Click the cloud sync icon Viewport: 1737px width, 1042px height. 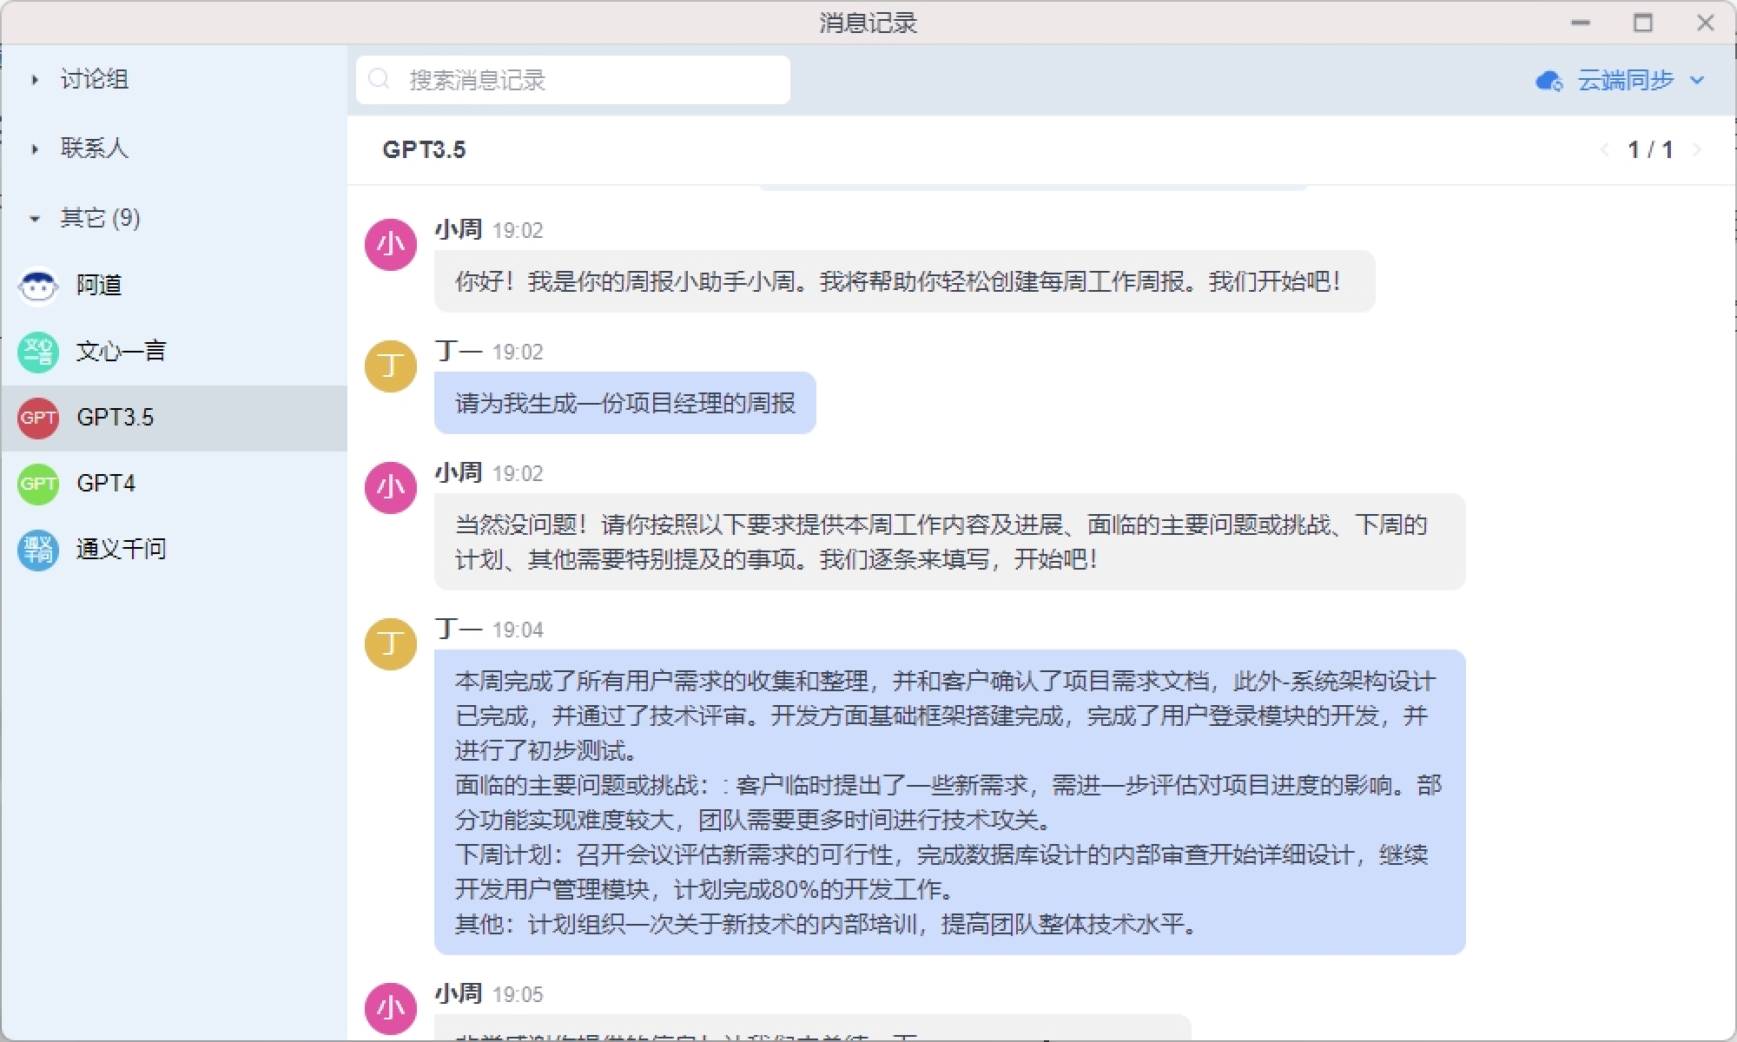[x=1549, y=81]
